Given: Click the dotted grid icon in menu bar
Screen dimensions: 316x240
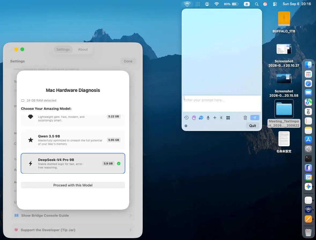Looking at the screenshot, I should (x=198, y=4).
